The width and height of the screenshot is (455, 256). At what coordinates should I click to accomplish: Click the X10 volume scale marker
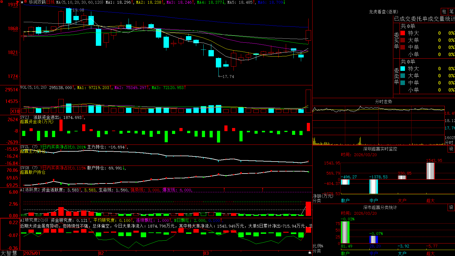tap(15, 111)
